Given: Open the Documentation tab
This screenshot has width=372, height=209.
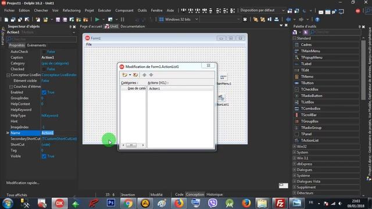Looking at the screenshot, I should point(133,26).
